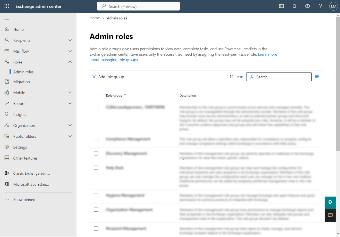Collapse the Roles section

(70, 62)
